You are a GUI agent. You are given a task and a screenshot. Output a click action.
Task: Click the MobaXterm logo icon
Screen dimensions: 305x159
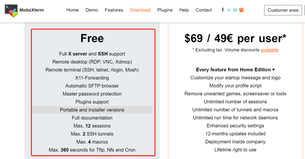(x=11, y=11)
